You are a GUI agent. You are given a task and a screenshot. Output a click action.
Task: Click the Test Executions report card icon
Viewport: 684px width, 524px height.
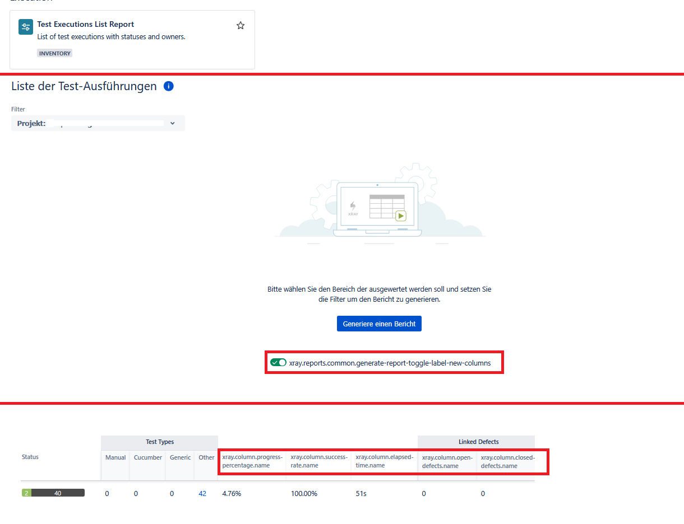[x=26, y=27]
